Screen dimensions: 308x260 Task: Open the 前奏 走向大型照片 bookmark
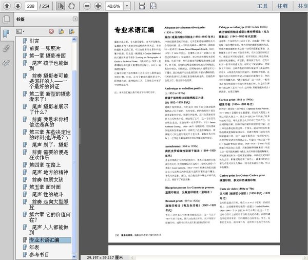click(49, 205)
